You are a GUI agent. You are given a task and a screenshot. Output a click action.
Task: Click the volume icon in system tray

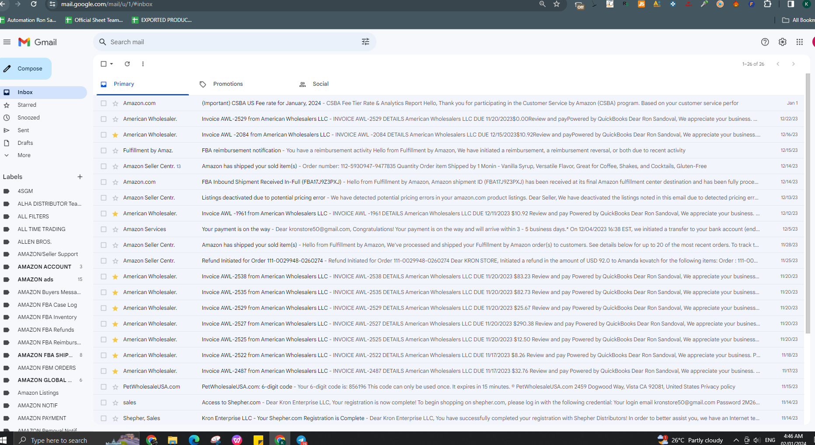[x=757, y=440]
